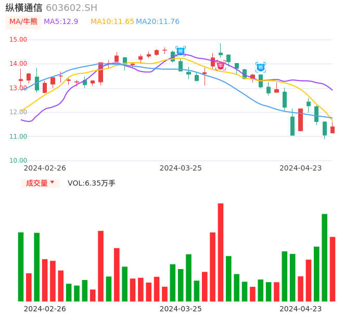This screenshot has width=357, height=316.
Task: Click the leftmost blue bear signal marker
Action: 181,51
